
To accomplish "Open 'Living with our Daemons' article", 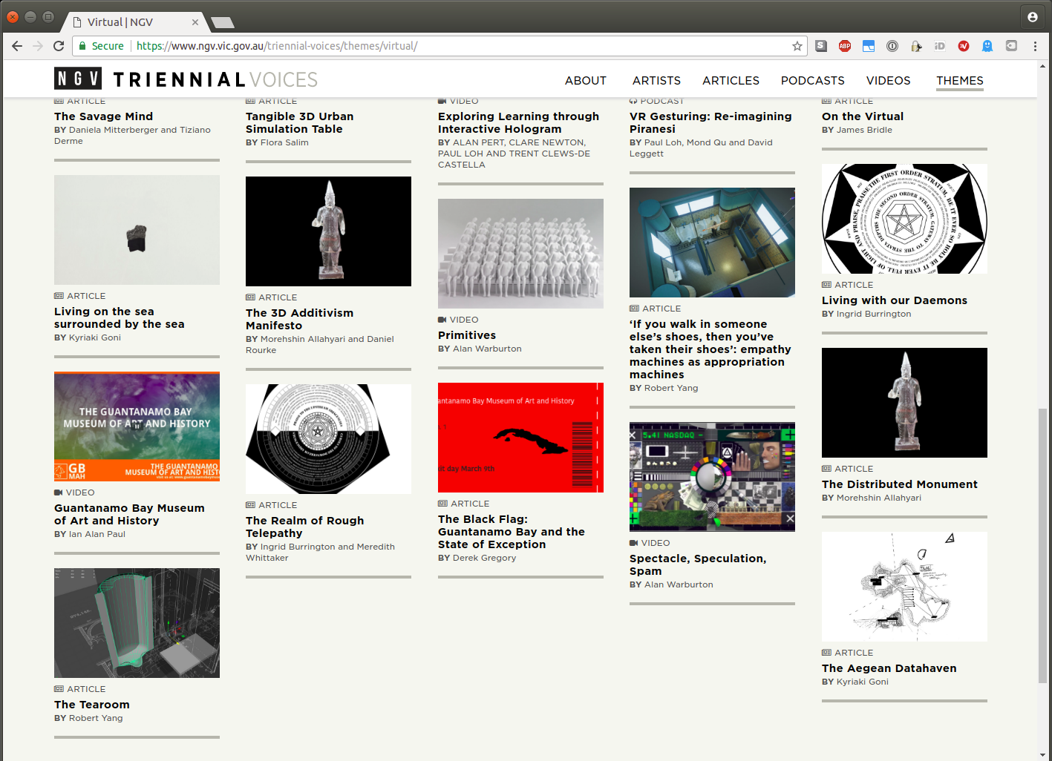I will click(894, 300).
